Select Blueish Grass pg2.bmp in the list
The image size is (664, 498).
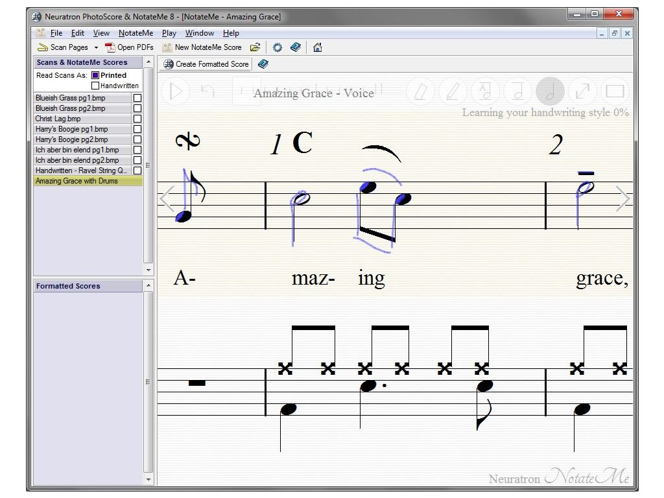tap(82, 108)
